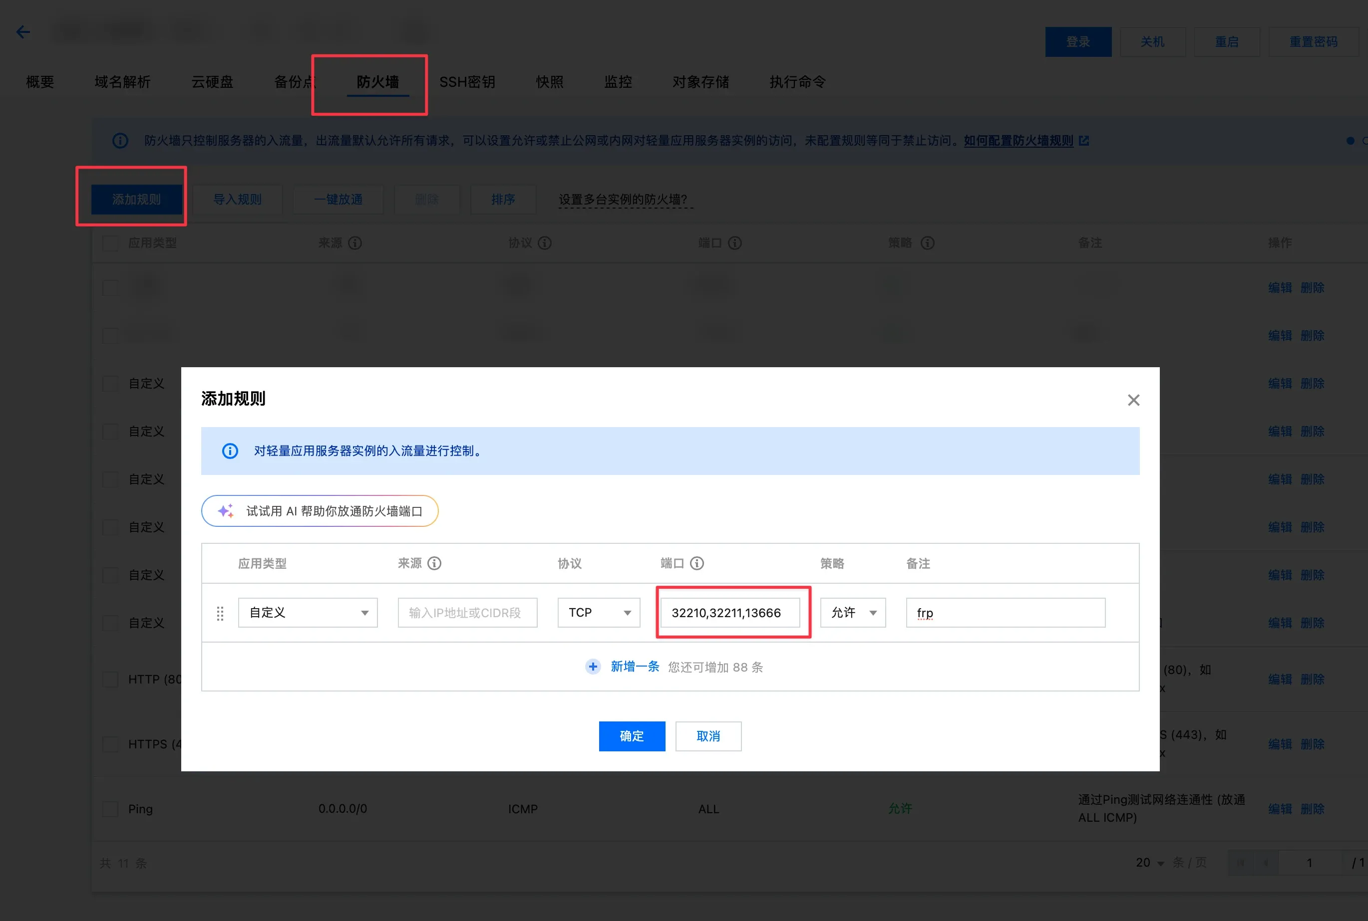Open the 自定义 application type dropdown

point(308,613)
